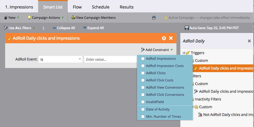254x127 pixels.
Task: Open the Add Constraint dropdown
Action: [x=157, y=50]
